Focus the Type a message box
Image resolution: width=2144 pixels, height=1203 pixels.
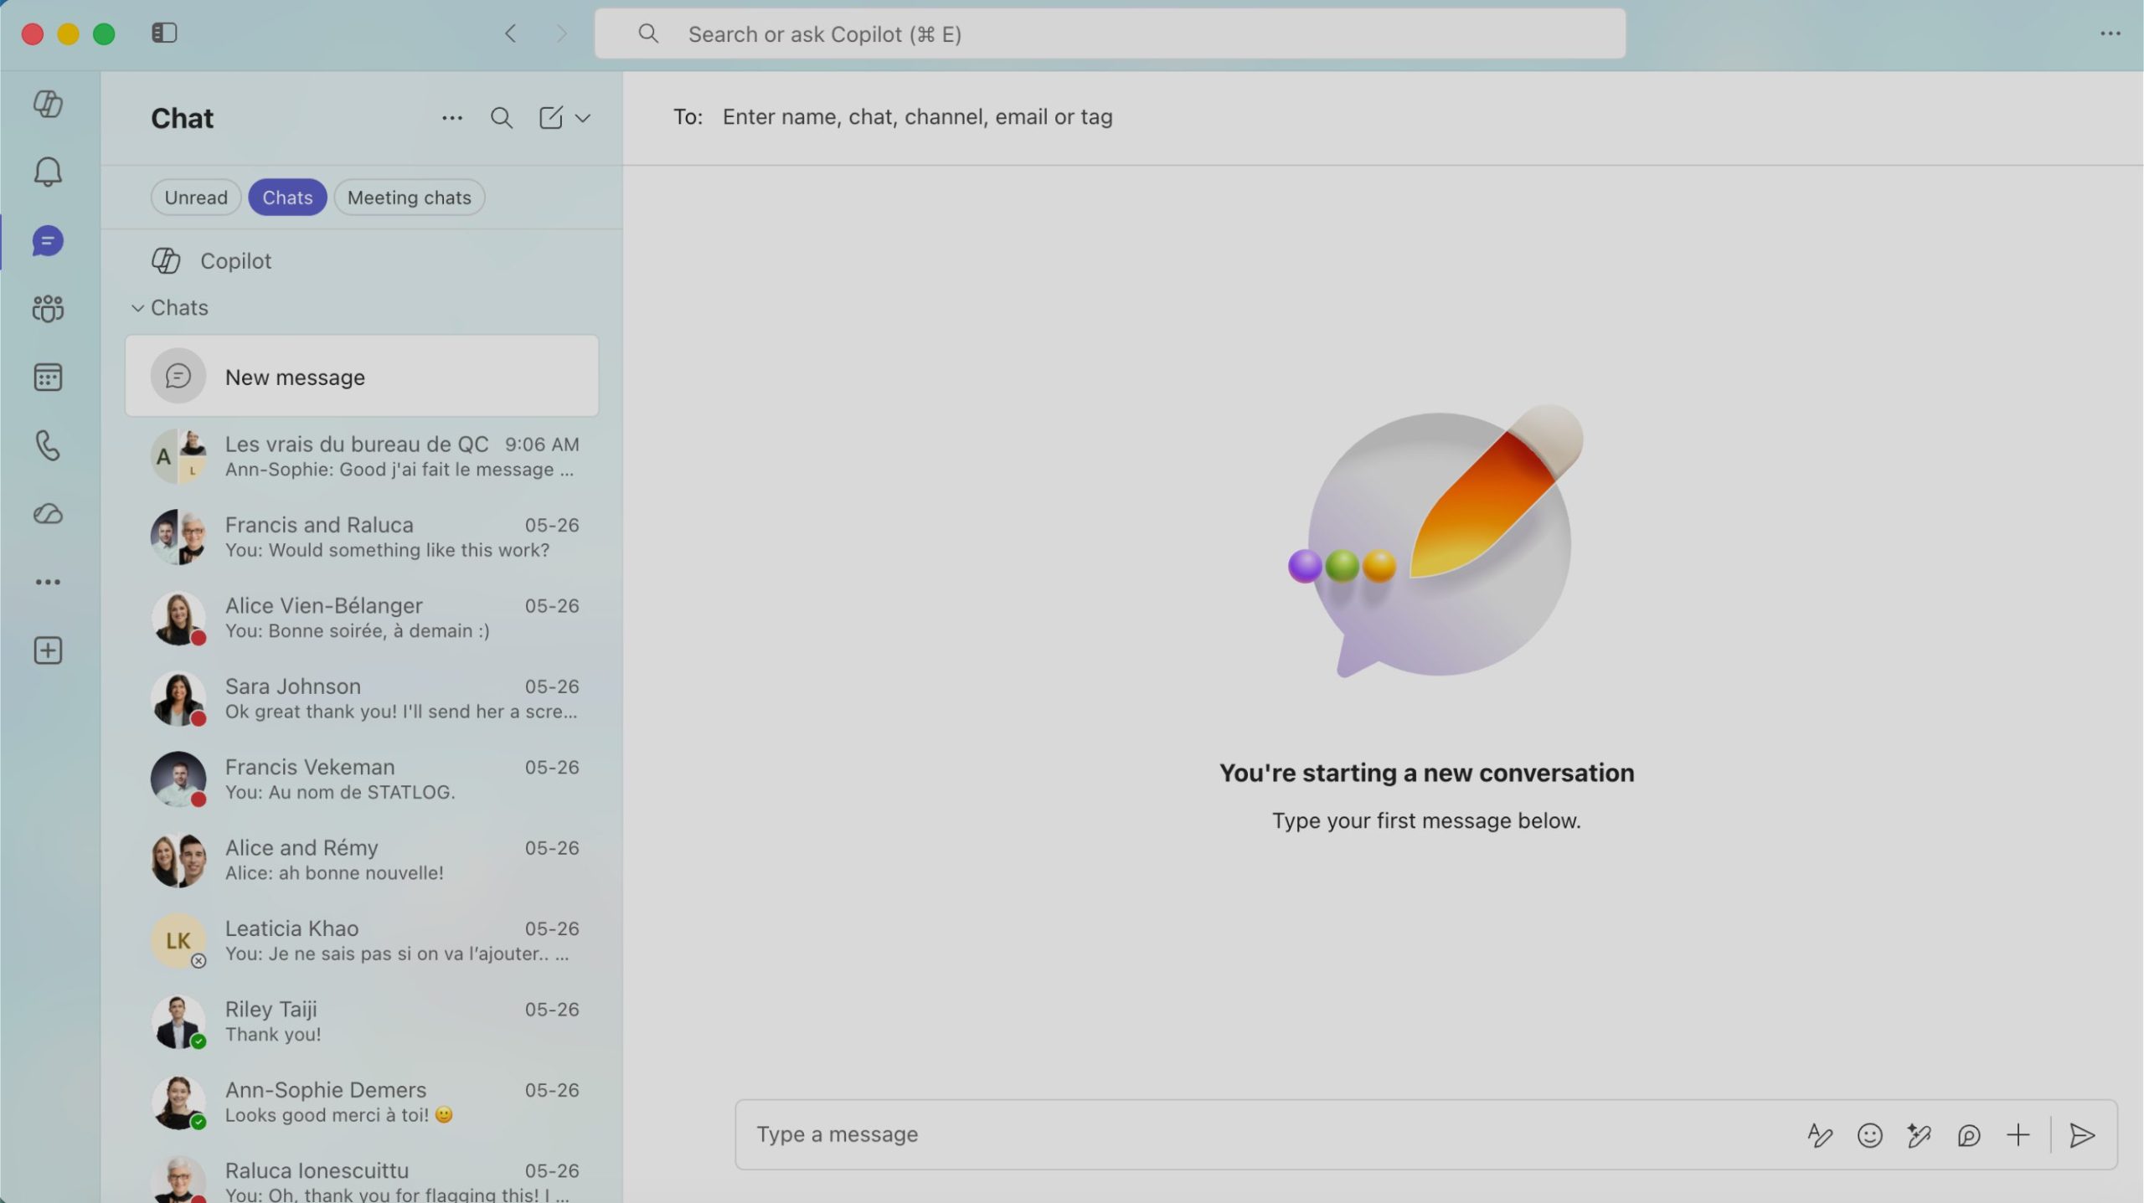[x=1273, y=1135]
